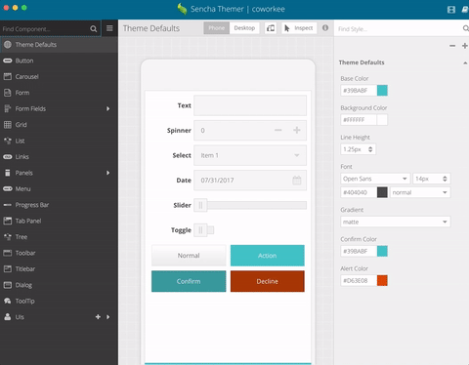Open the Open Sans font family dropdown

click(x=375, y=179)
